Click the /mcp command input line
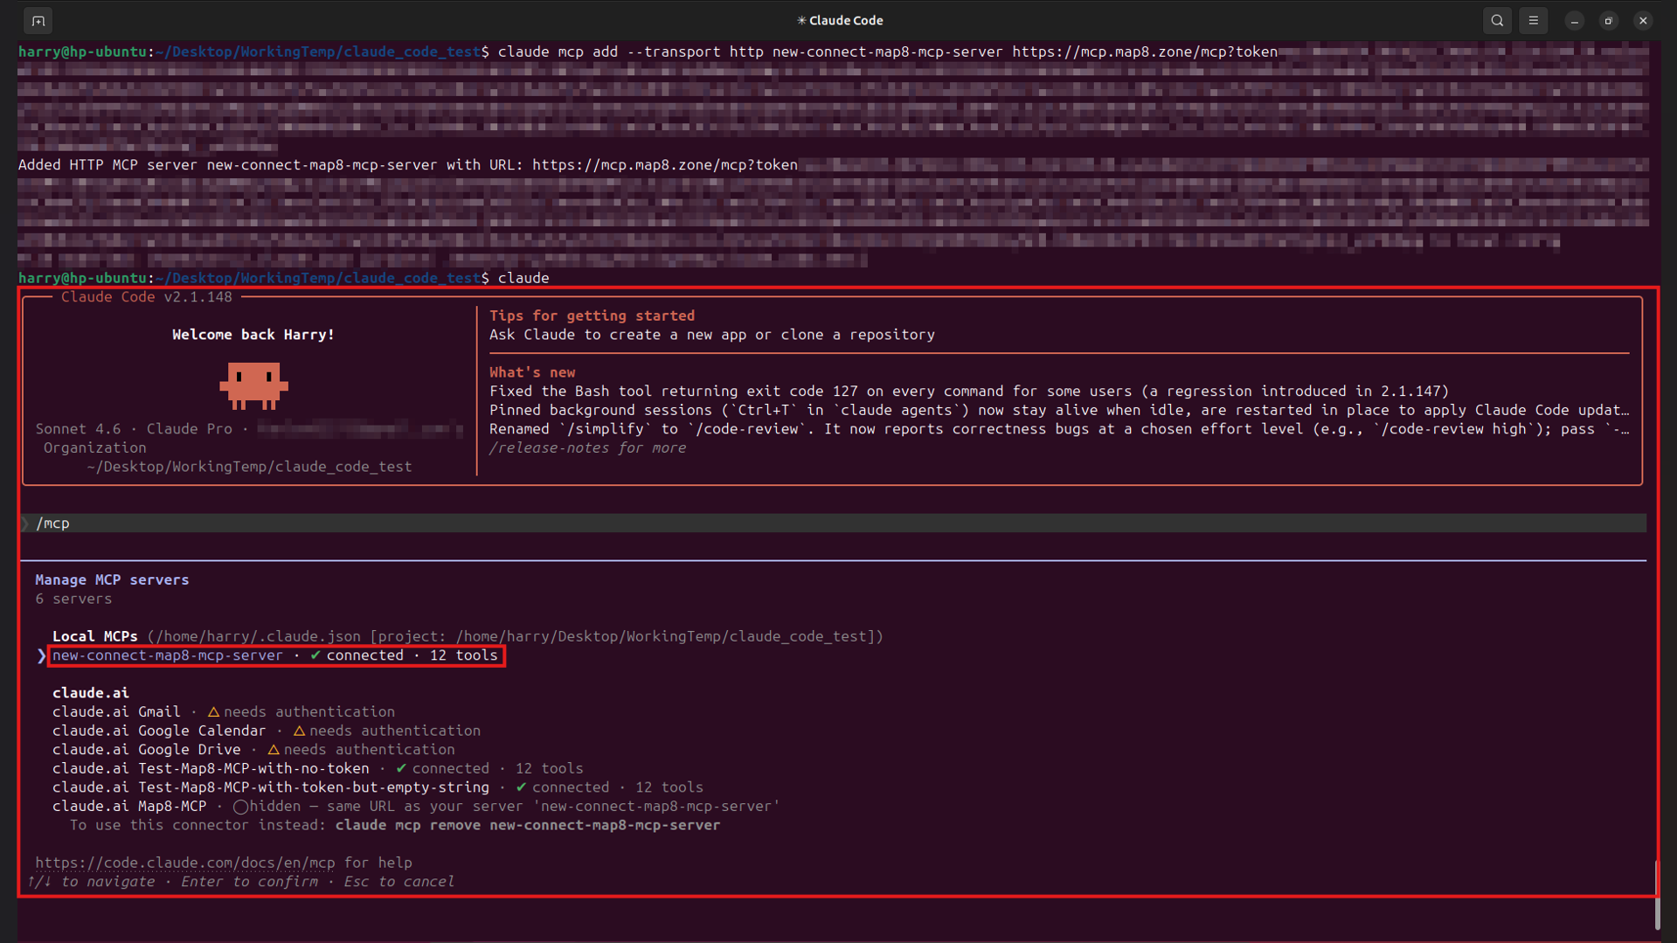This screenshot has height=943, width=1677. click(834, 523)
